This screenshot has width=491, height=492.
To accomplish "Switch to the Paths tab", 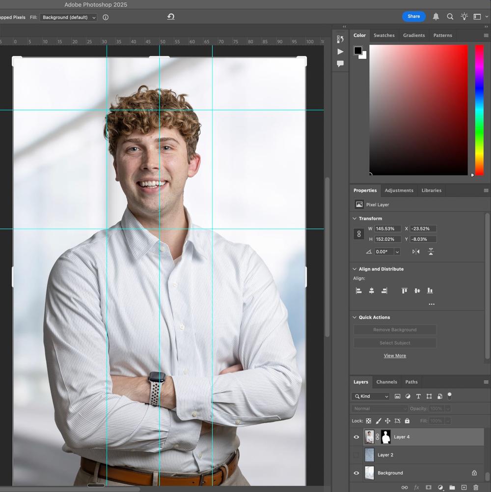I will coord(411,382).
